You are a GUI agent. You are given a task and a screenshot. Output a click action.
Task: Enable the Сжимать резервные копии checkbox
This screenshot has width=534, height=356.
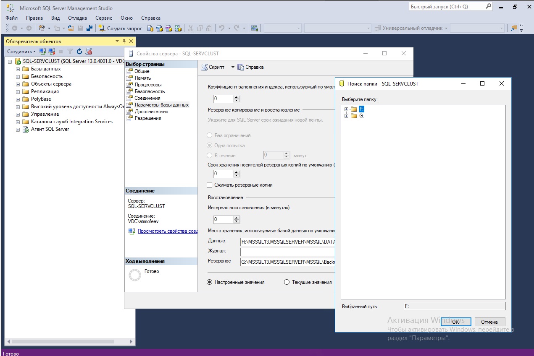(209, 184)
